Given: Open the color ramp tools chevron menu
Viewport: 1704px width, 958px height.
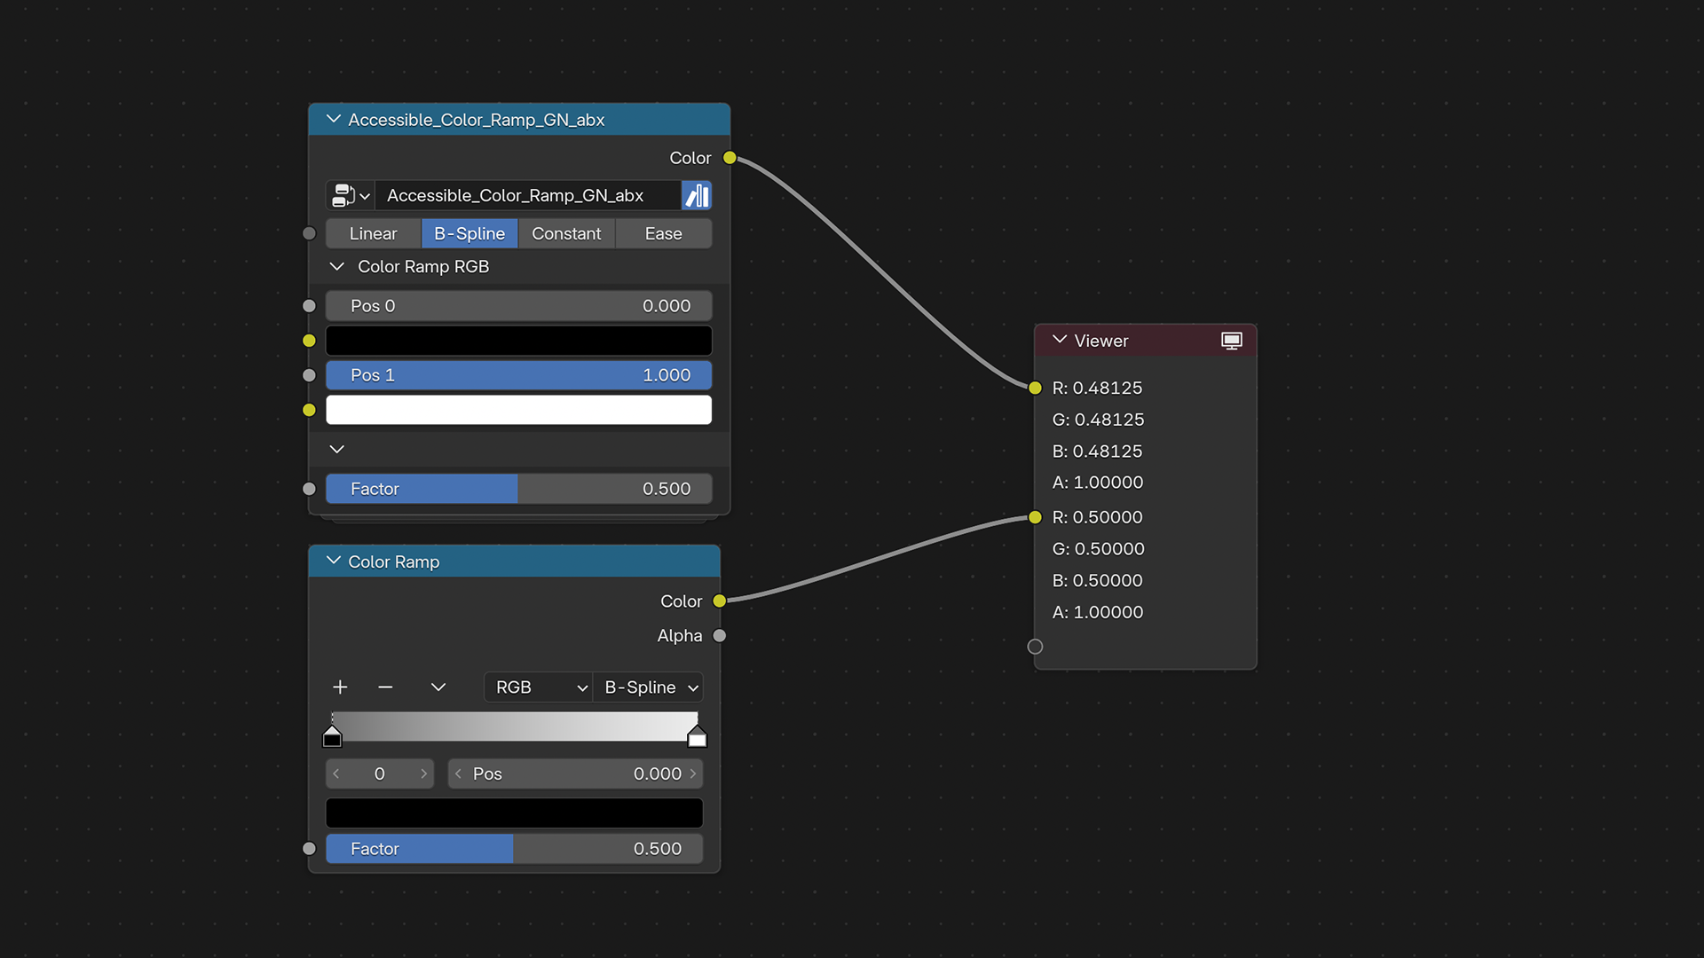Looking at the screenshot, I should [438, 687].
